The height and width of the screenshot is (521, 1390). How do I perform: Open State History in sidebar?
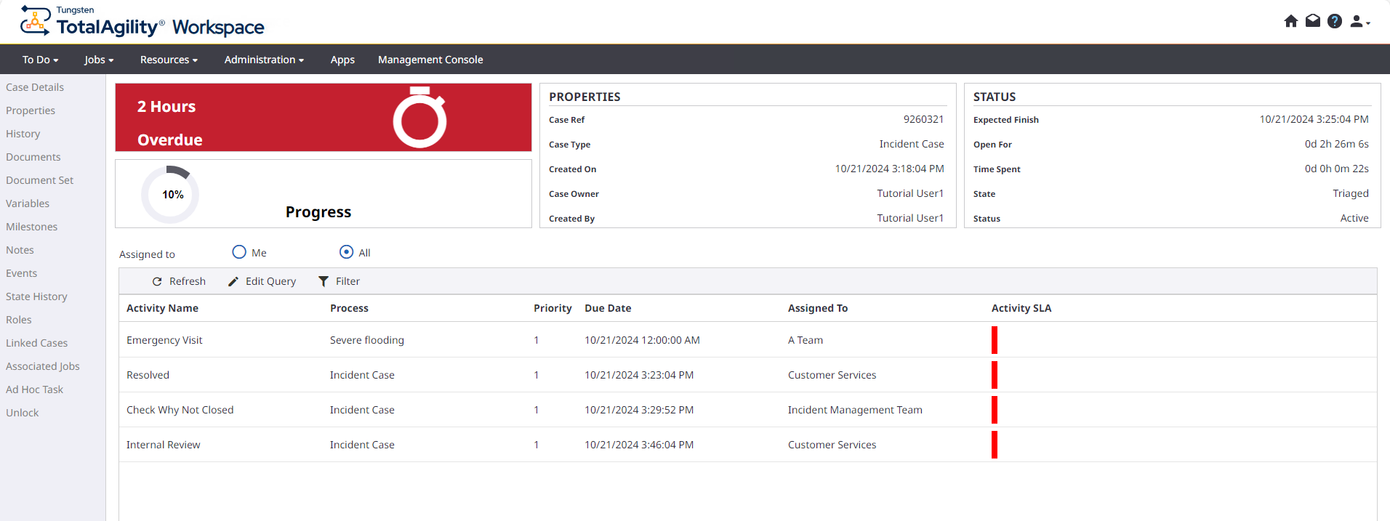click(x=36, y=296)
